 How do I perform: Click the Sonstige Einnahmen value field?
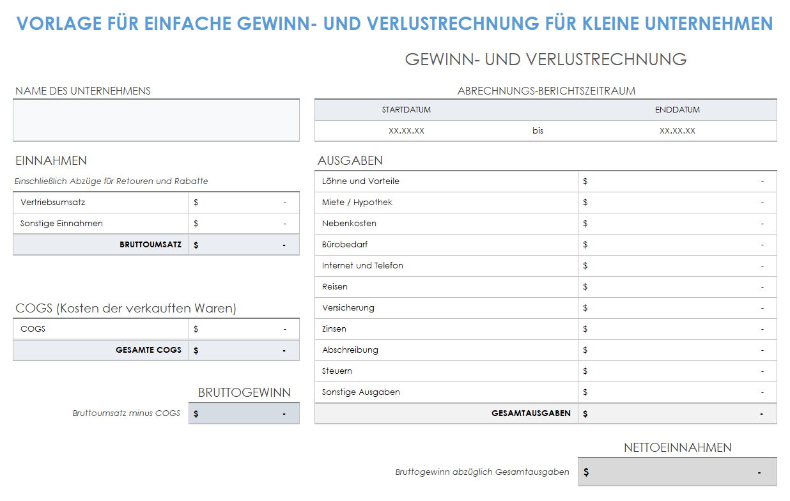point(244,223)
